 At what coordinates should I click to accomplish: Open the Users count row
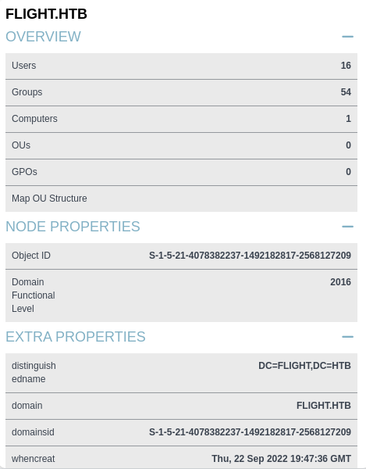click(181, 66)
